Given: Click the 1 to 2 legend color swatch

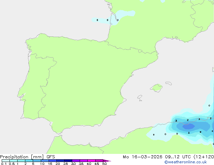Looking at the screenshot, I should point(21,161).
